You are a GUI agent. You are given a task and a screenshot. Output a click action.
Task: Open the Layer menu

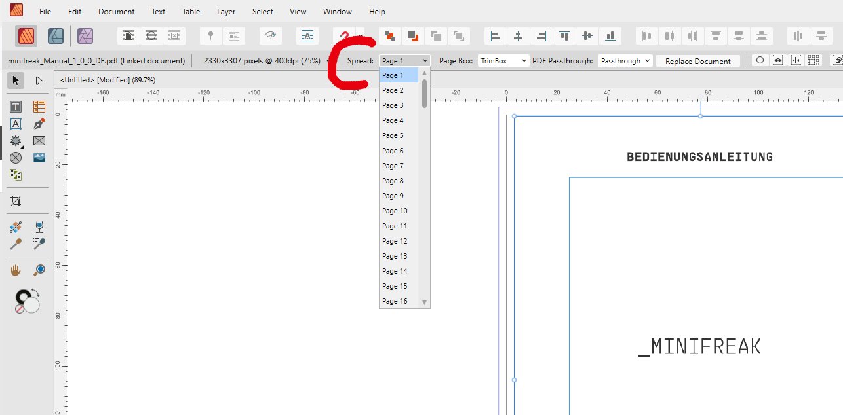(x=226, y=12)
